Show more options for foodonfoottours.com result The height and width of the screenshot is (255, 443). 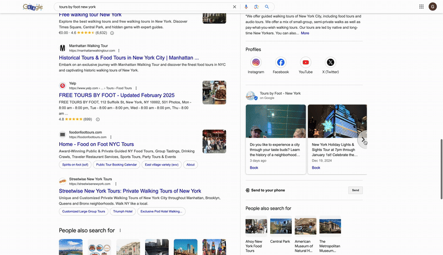tap(111, 137)
